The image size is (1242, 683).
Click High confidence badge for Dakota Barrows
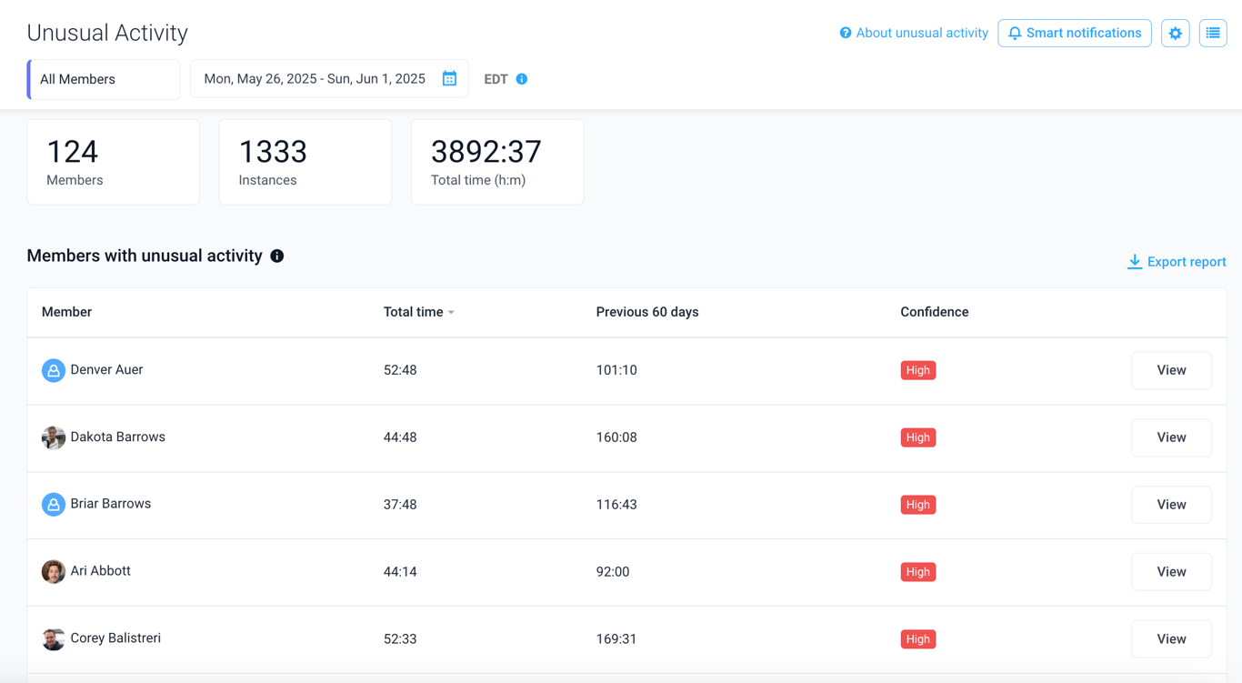(x=918, y=437)
